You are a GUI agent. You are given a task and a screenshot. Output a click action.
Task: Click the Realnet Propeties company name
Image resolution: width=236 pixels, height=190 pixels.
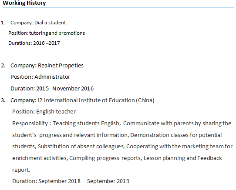61,66
